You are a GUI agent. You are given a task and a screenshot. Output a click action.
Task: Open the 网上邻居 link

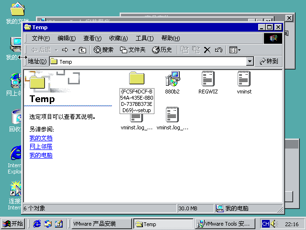(41, 147)
